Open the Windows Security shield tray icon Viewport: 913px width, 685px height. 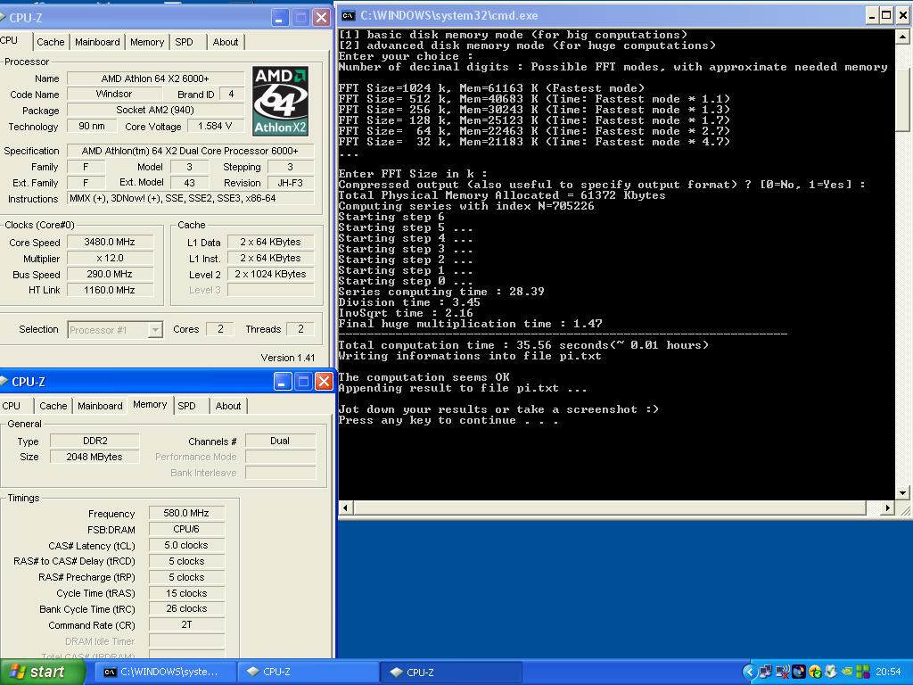(831, 673)
